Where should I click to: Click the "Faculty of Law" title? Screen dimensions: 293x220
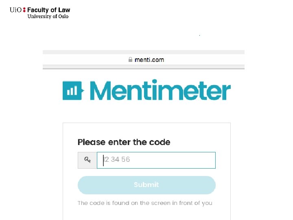[x=48, y=10]
